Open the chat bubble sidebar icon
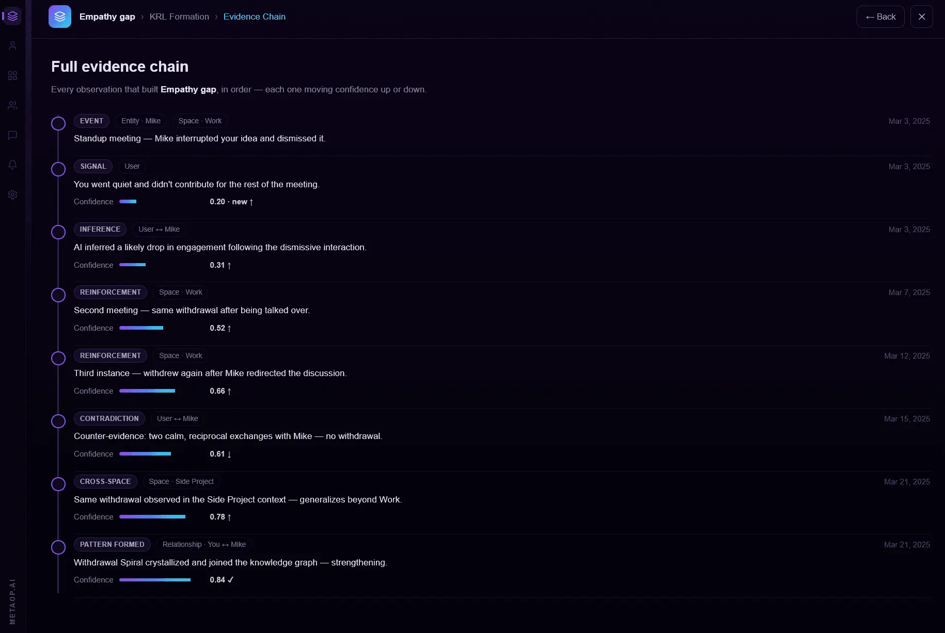 (x=13, y=135)
